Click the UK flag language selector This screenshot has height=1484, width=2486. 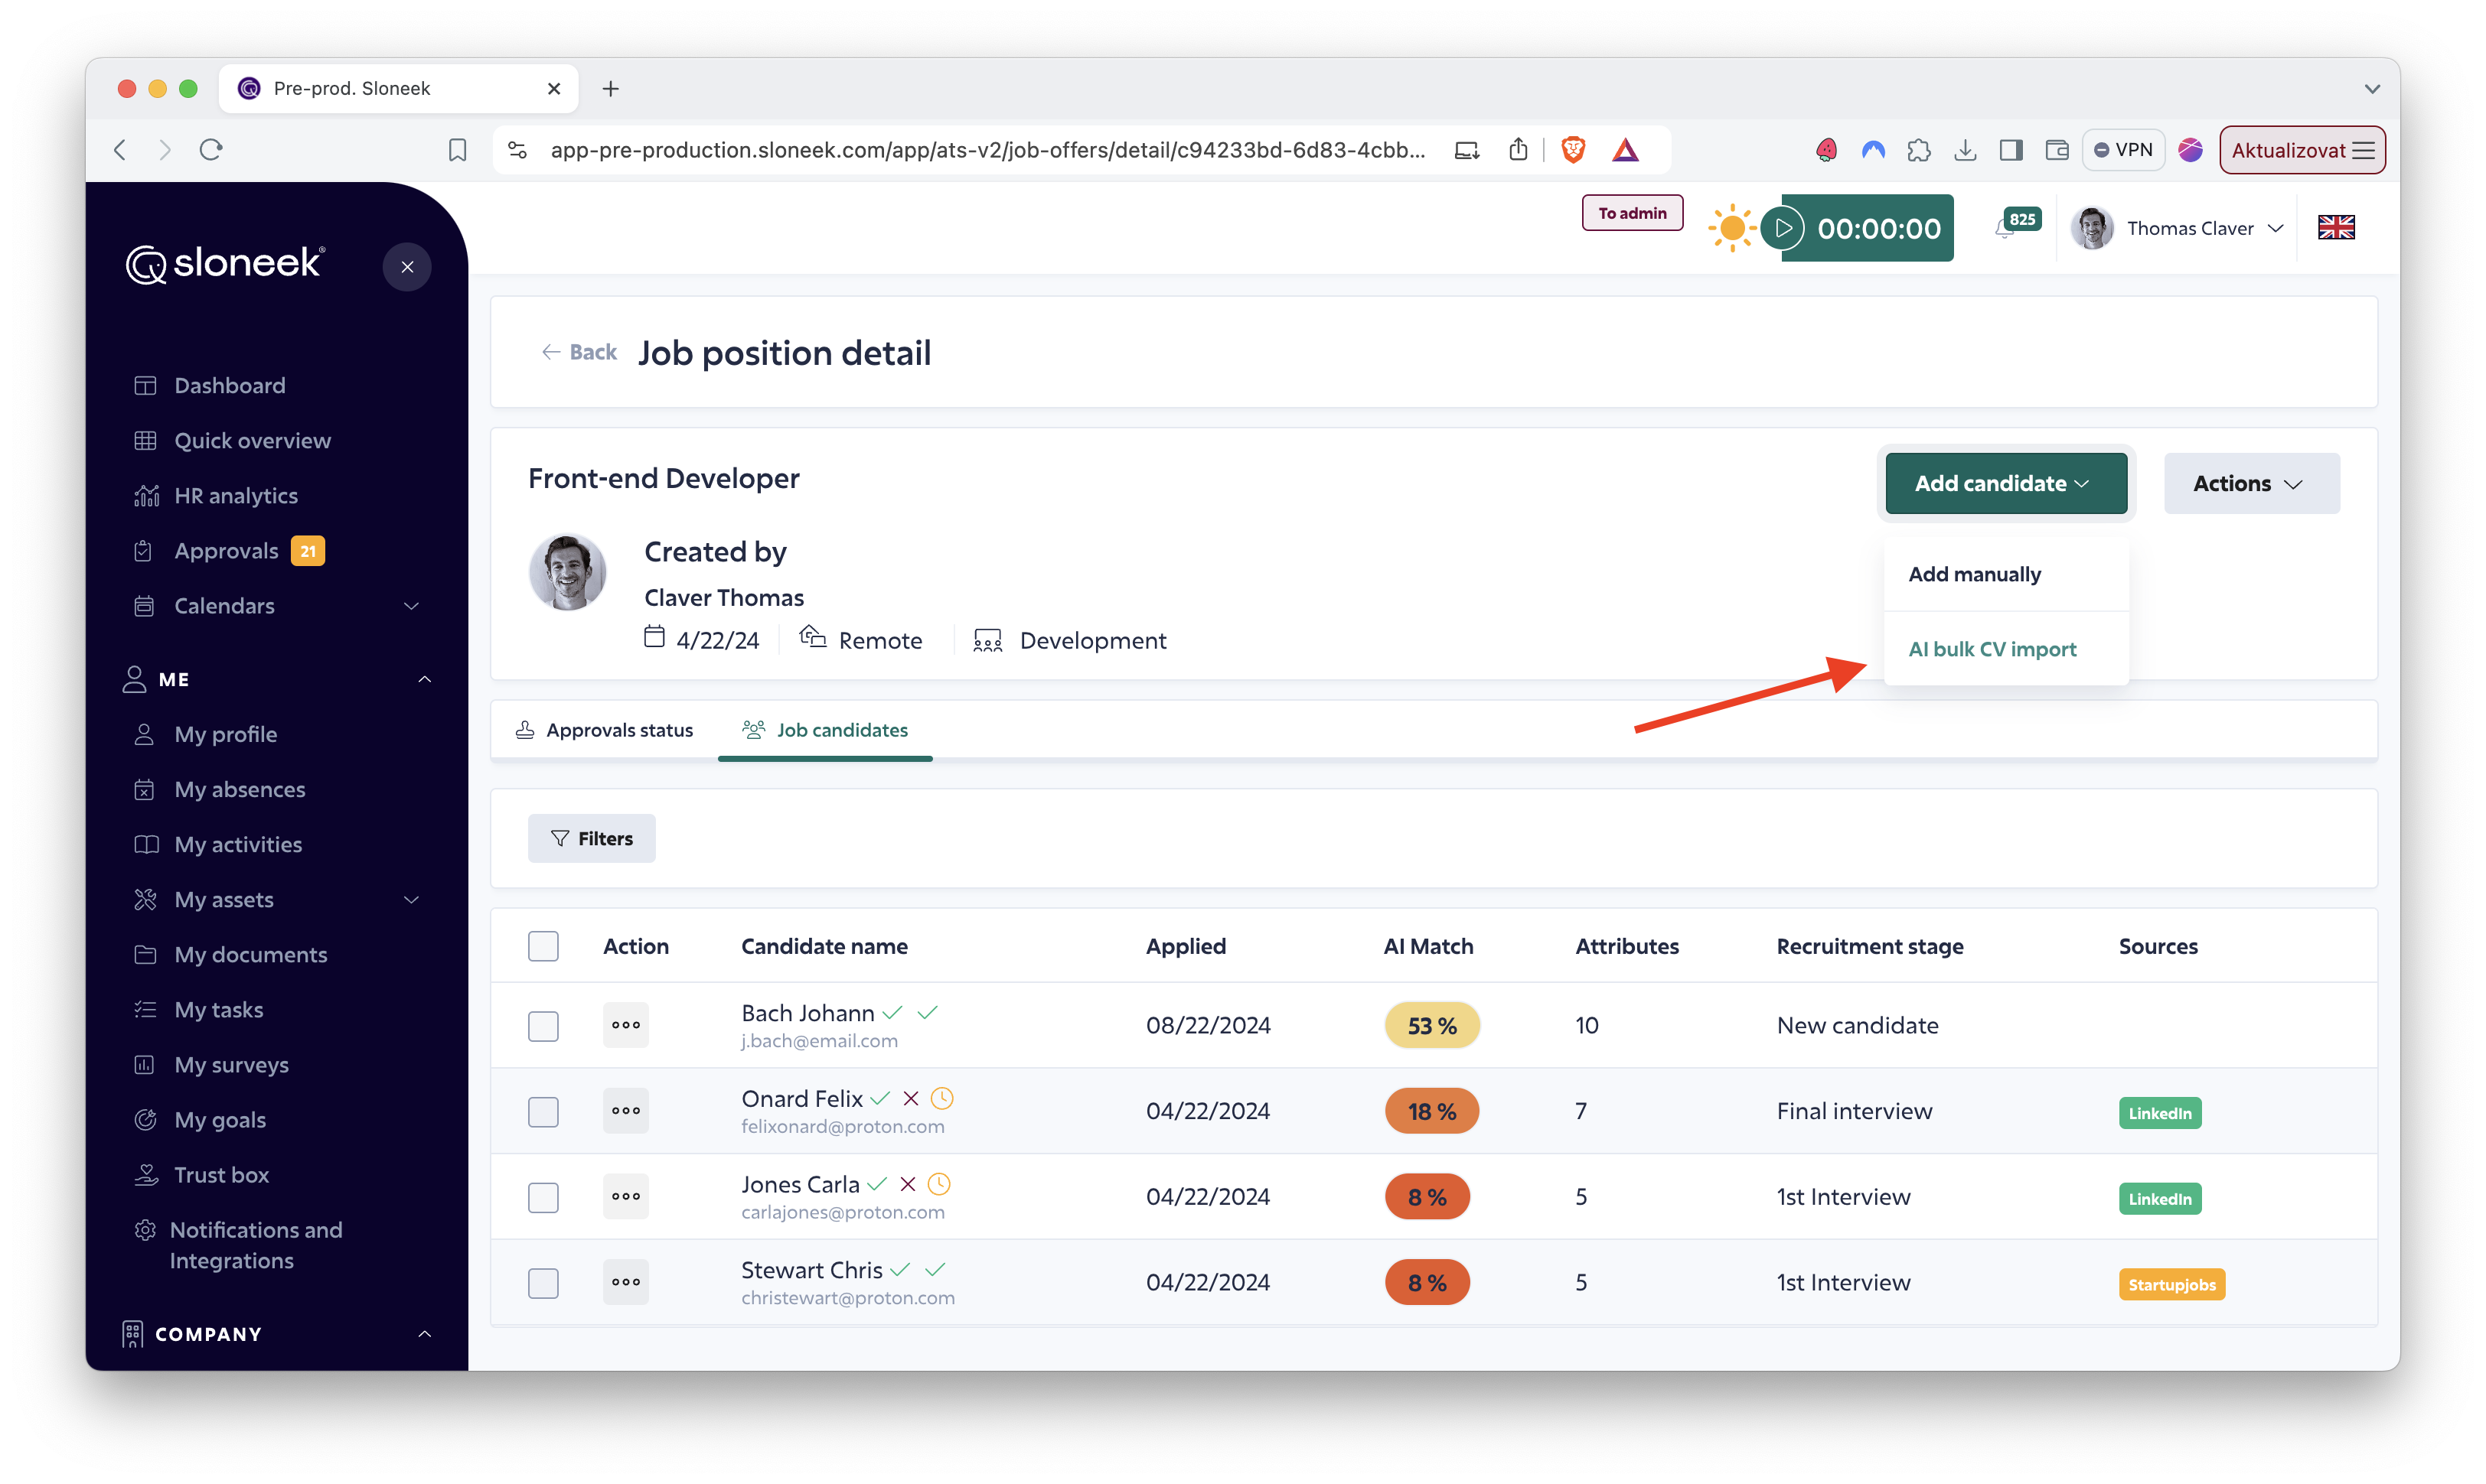2336,228
